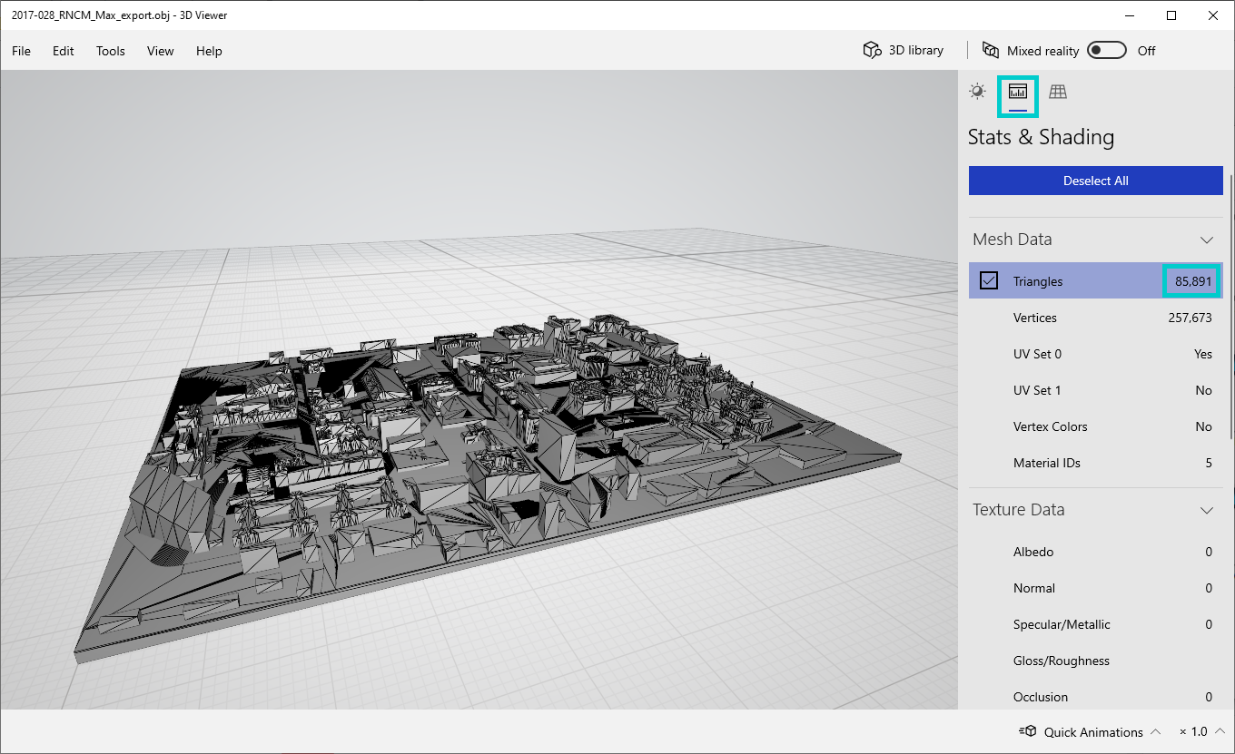Collapse the Texture Data section

tap(1206, 511)
